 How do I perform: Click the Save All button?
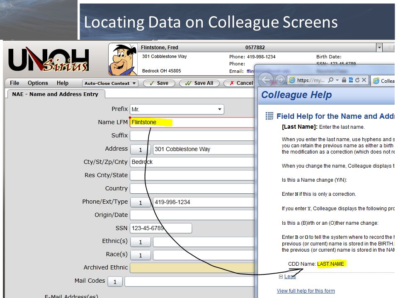pyautogui.click(x=199, y=83)
